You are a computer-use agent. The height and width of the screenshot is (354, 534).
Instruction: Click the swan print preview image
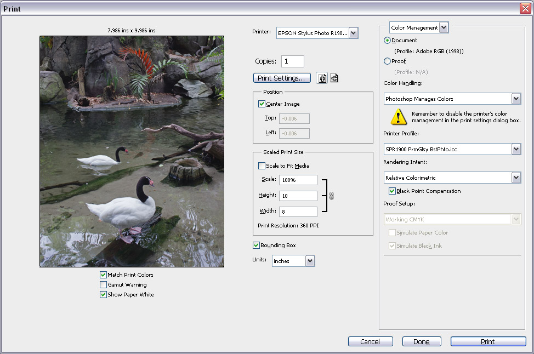tap(132, 151)
